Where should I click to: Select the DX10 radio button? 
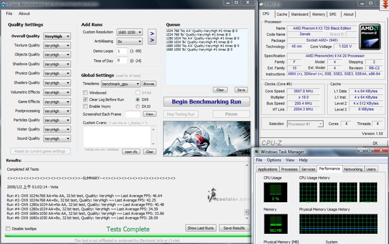pos(138,106)
